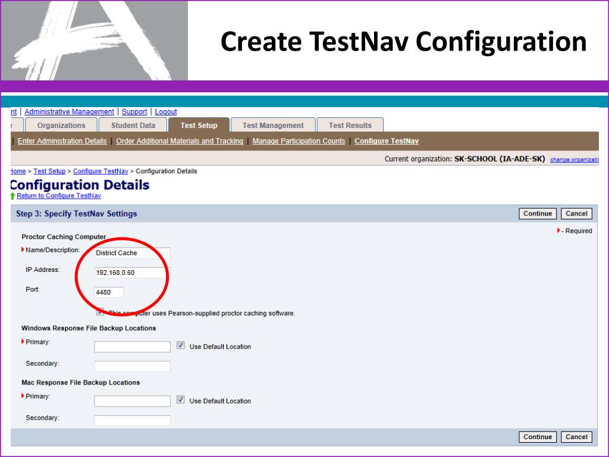Go to Test Setup breadcrumb
The image size is (609, 457).
(49, 171)
